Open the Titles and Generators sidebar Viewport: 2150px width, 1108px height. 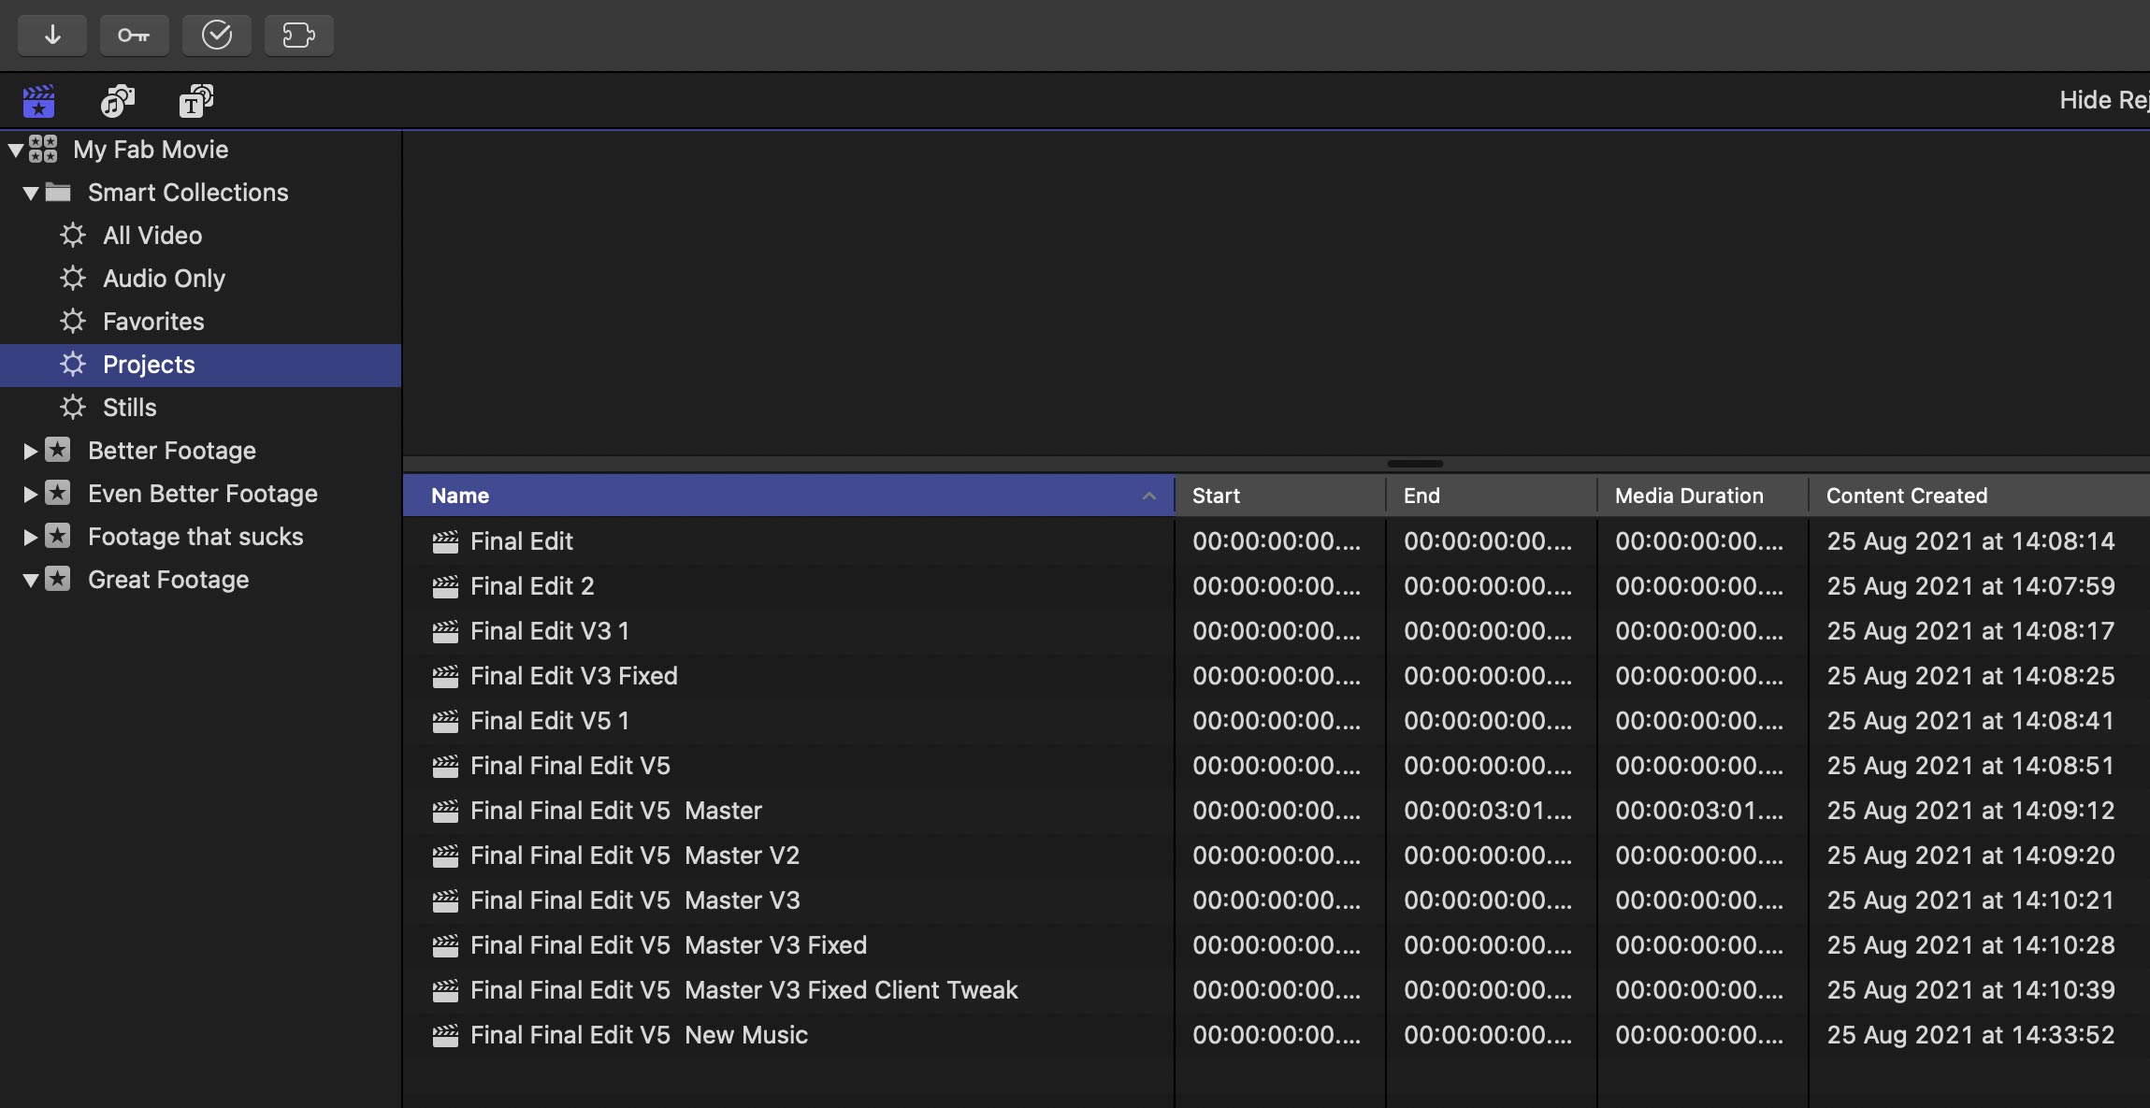click(195, 100)
